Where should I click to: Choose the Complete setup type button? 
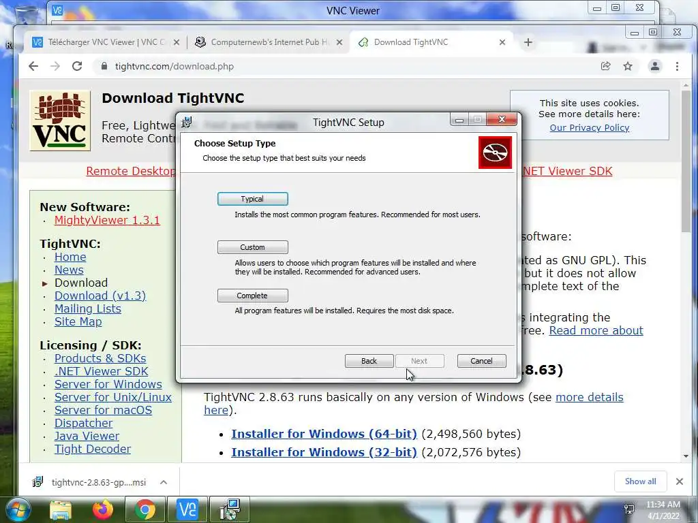(252, 296)
